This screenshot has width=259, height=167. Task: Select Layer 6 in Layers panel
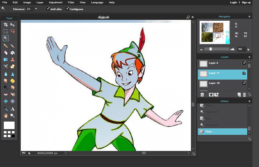[x=223, y=64]
